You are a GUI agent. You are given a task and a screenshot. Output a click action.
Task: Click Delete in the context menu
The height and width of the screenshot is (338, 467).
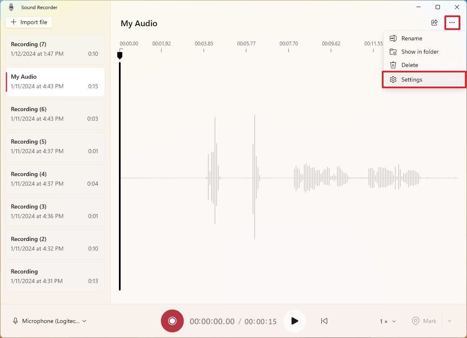click(409, 65)
